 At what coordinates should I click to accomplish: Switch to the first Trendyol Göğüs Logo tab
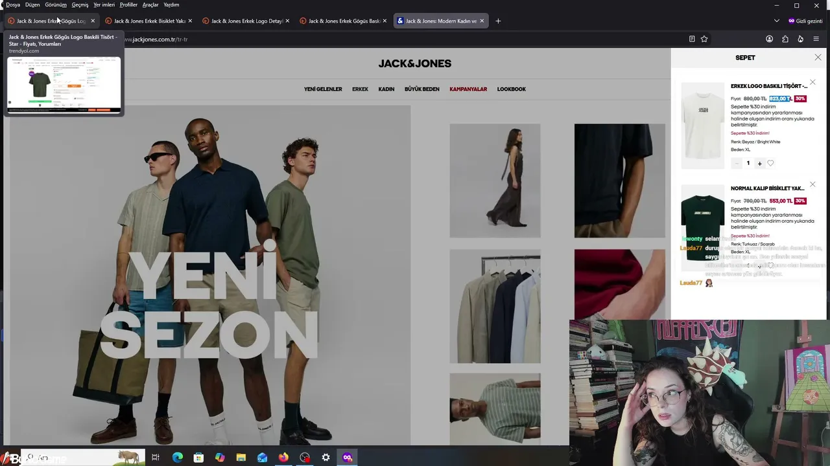[x=51, y=21]
